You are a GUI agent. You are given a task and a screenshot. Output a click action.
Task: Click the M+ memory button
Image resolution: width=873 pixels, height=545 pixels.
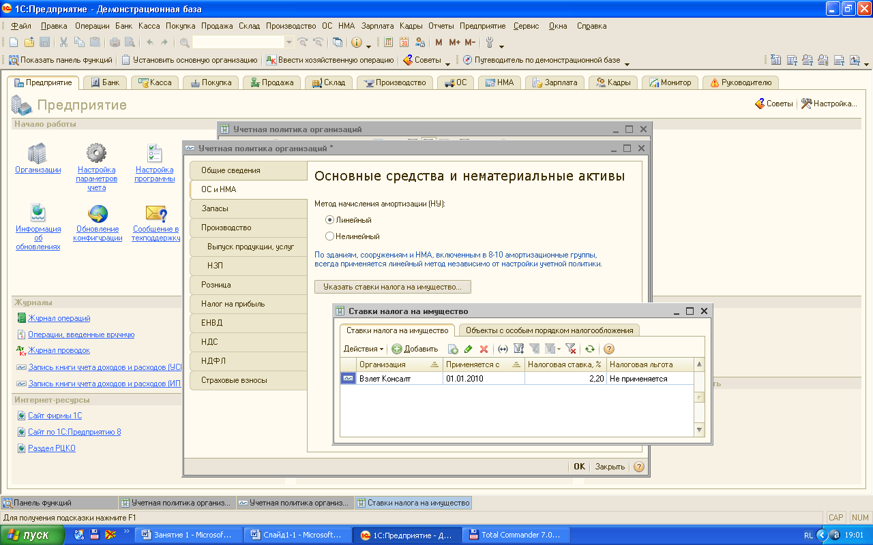click(x=454, y=42)
